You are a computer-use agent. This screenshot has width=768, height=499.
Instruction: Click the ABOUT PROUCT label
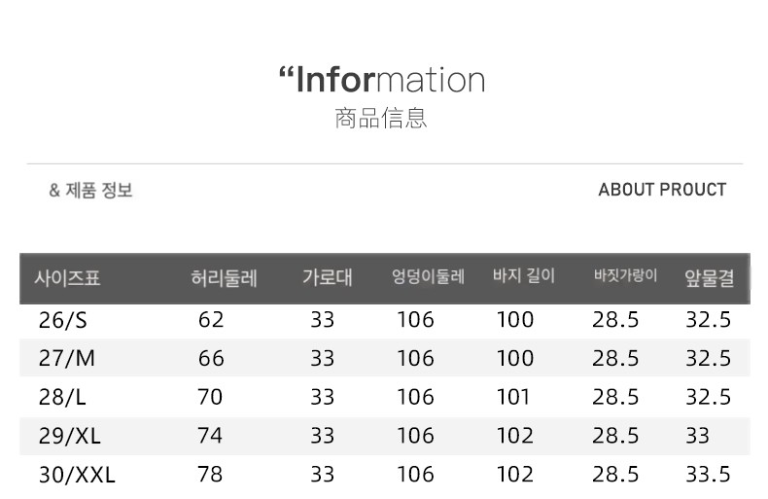coord(662,190)
